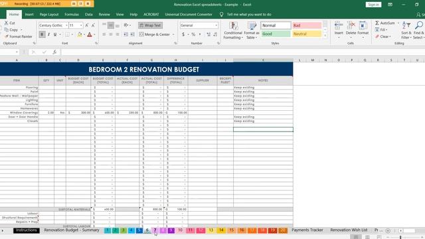The height and width of the screenshot is (239, 425).
Task: Add a new sheet with plus button
Action: tap(388, 230)
